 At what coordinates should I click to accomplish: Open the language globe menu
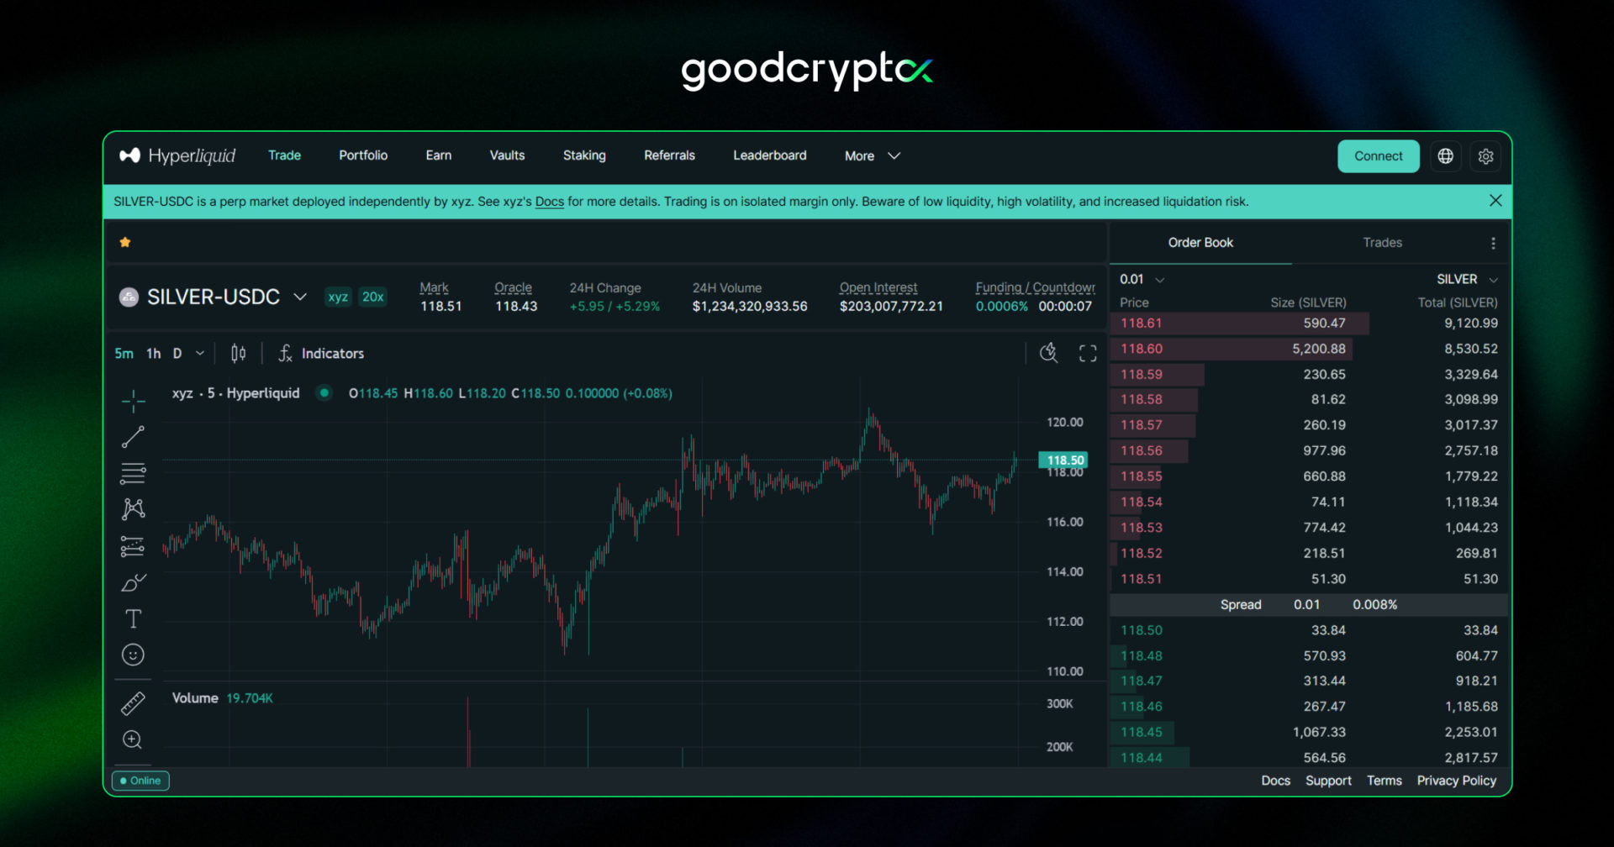[x=1445, y=156]
